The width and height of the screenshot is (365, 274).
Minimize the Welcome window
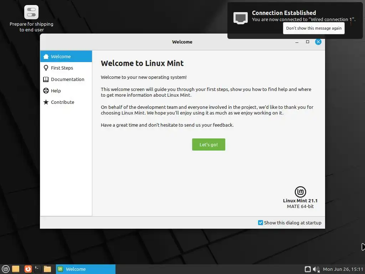coord(297,42)
